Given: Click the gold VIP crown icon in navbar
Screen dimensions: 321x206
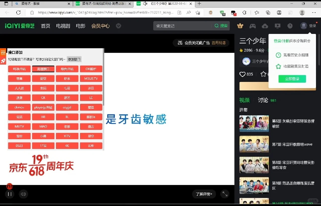Looking at the screenshot, I should pos(240,26).
